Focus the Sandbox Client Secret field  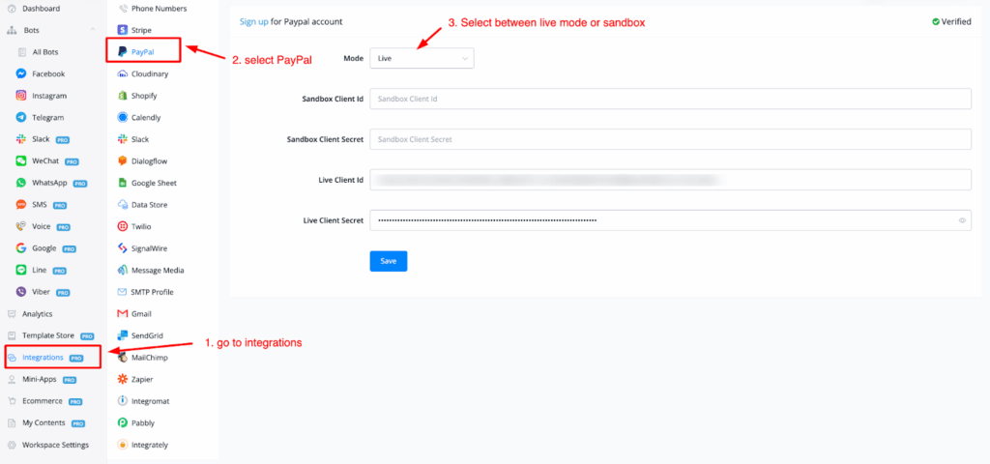(670, 139)
